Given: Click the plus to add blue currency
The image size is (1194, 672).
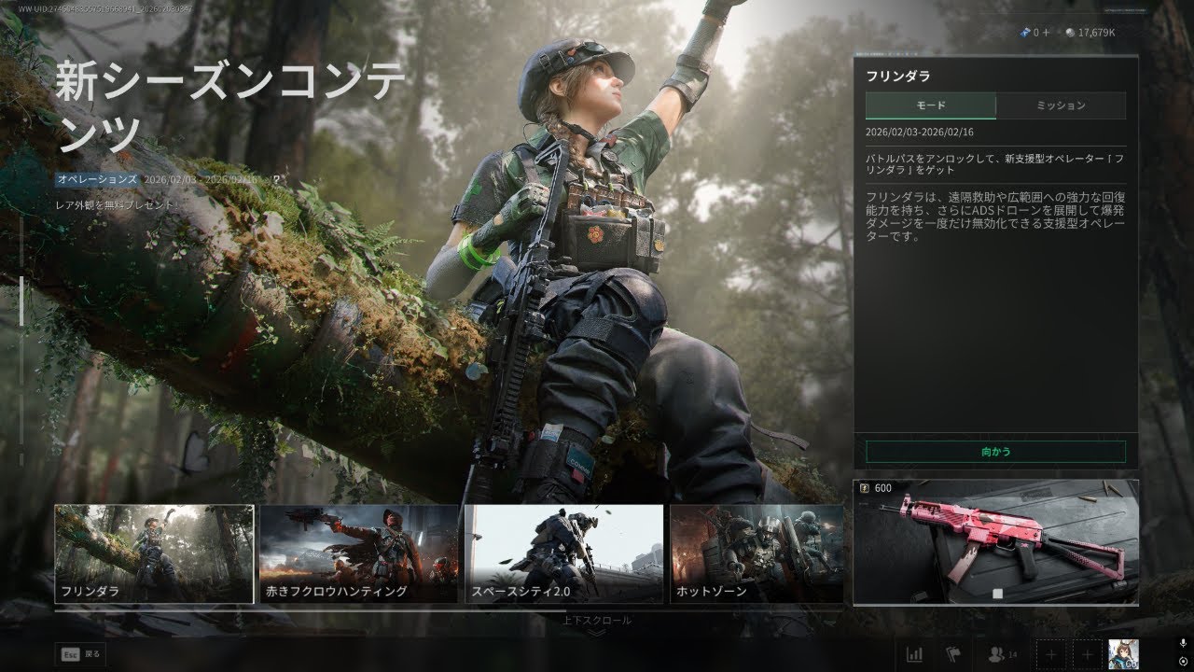Looking at the screenshot, I should [1047, 33].
